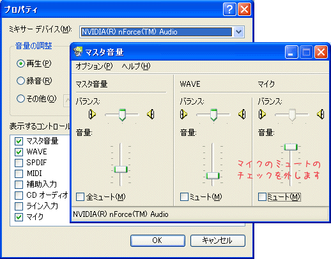Enable the SPDIF control in the list
This screenshot has height=259, width=331.
coord(19,163)
